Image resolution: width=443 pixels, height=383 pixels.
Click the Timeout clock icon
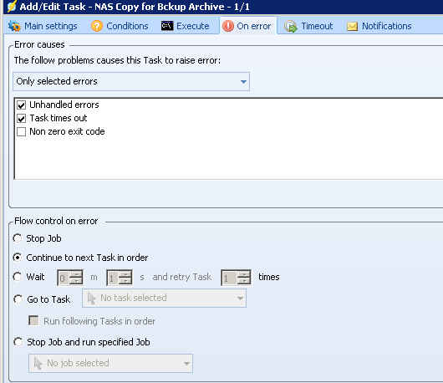(x=291, y=26)
